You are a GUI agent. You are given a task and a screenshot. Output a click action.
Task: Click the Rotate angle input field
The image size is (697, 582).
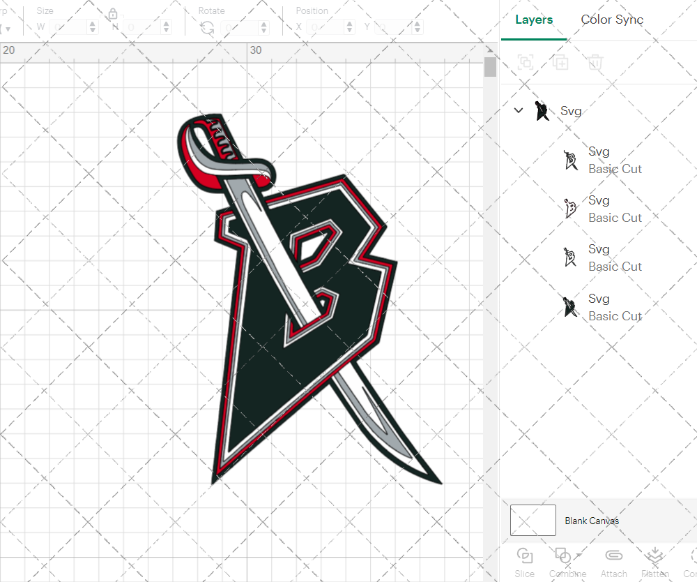(x=240, y=27)
